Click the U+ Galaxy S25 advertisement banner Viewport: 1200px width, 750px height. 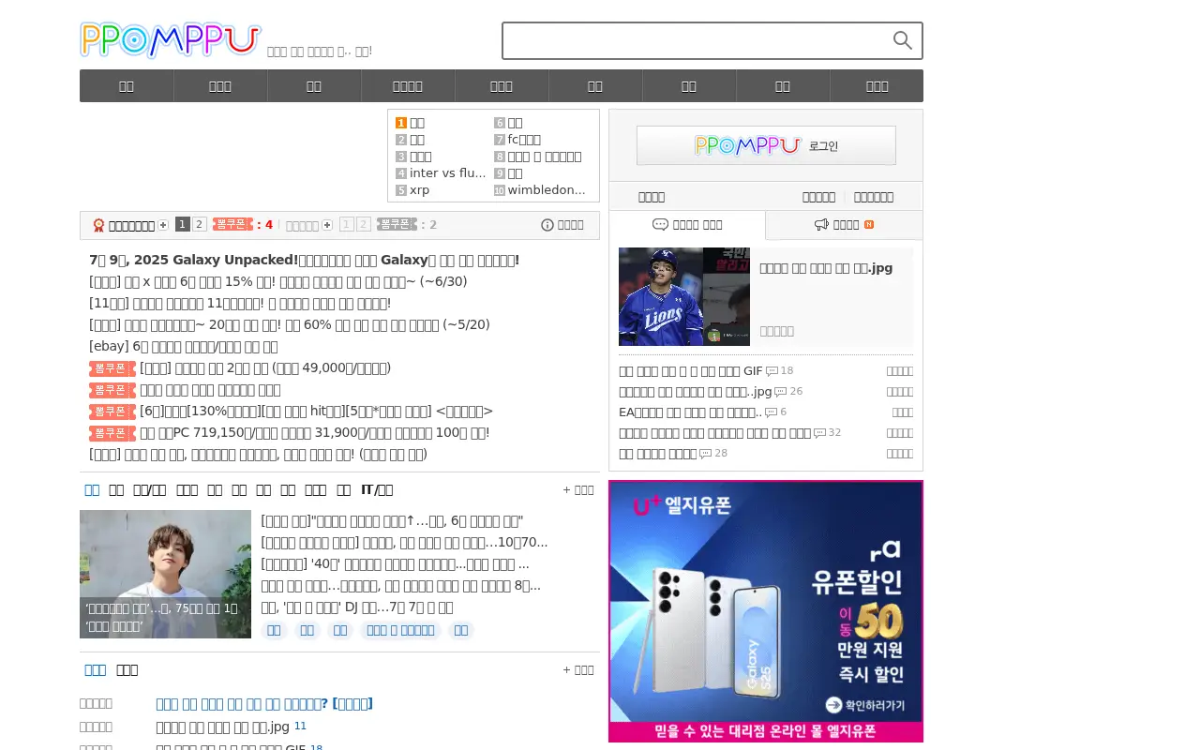[766, 611]
